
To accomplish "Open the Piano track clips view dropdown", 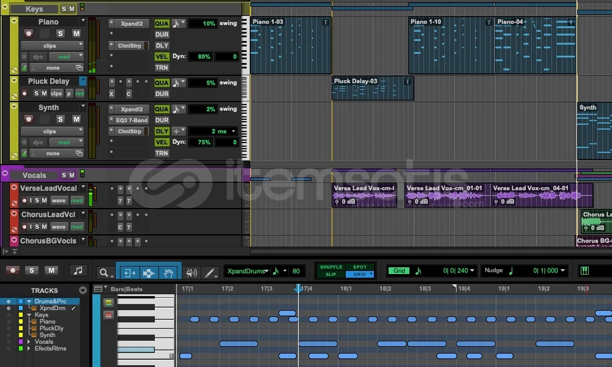I will (52, 46).
